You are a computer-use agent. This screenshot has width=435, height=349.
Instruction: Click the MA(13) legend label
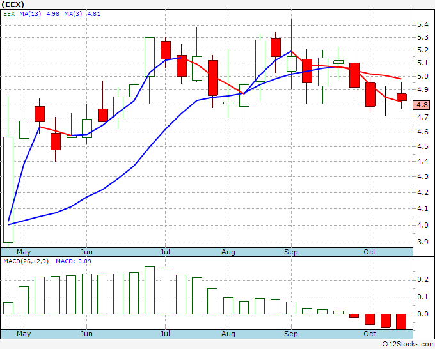30,14
